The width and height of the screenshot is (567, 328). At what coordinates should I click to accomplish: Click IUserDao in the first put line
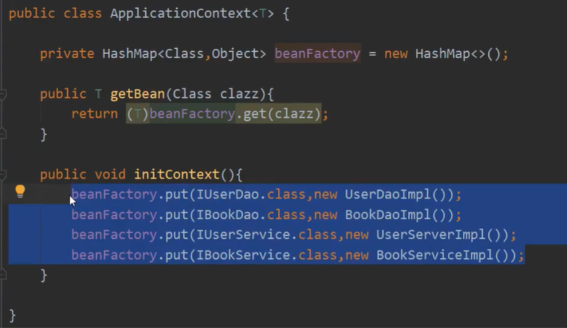tap(228, 194)
